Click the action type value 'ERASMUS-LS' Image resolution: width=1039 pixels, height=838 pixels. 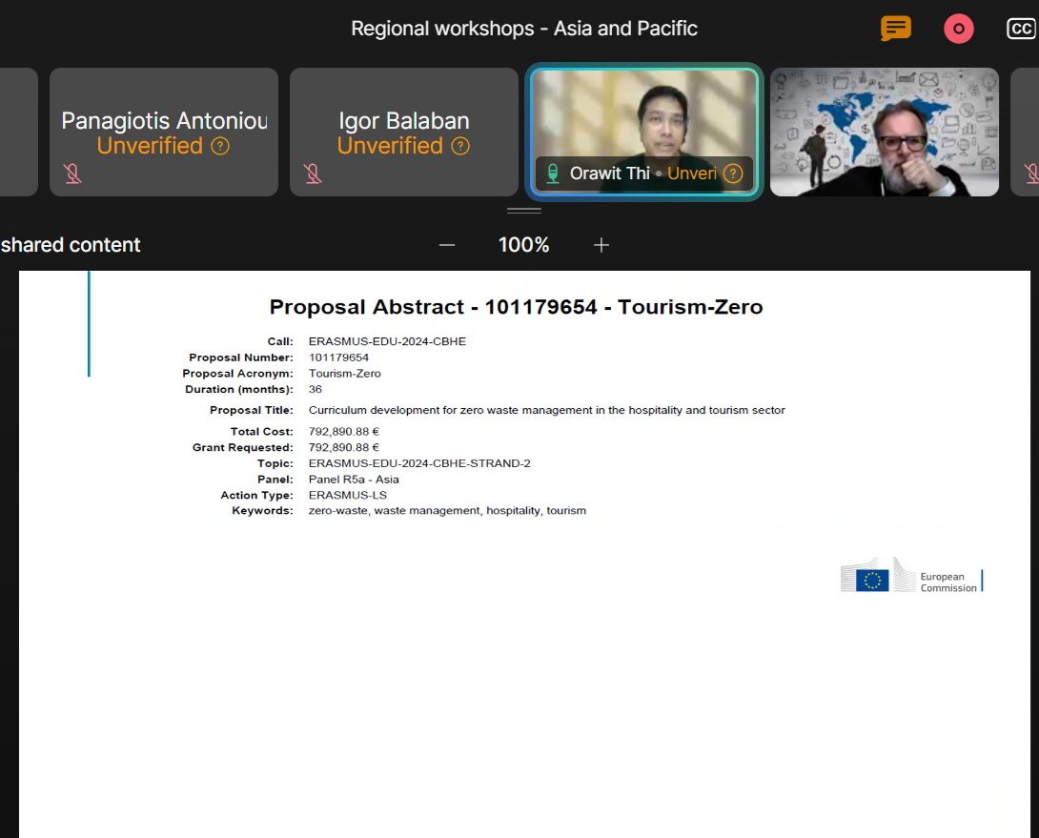[348, 495]
